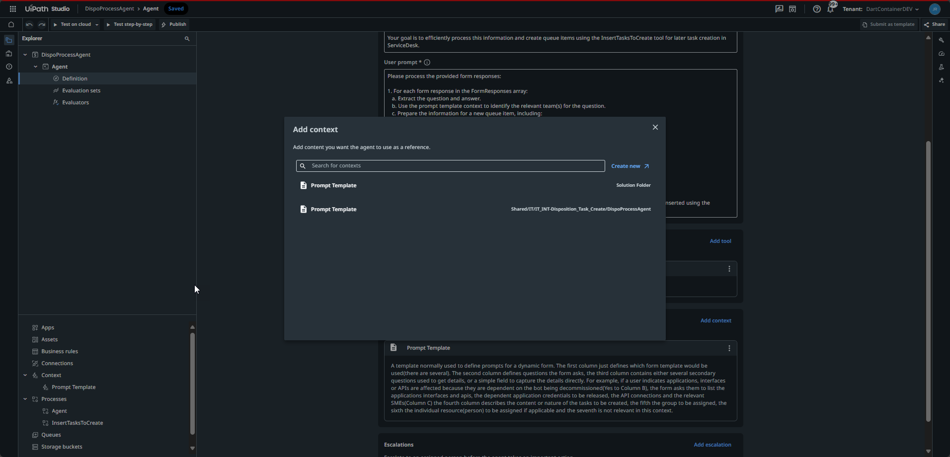Viewport: 950px width, 457px height.
Task: Click the top icon in right side rail
Action: [x=942, y=40]
